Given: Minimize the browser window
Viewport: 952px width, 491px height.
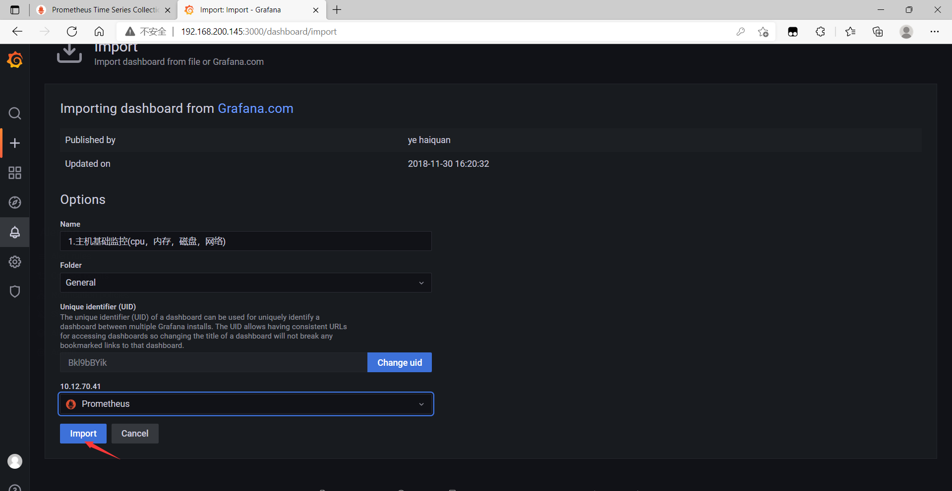Looking at the screenshot, I should [881, 10].
